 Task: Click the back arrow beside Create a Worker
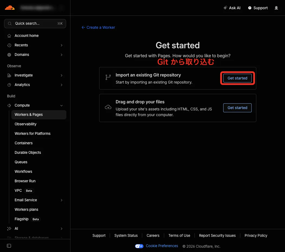[x=83, y=27]
